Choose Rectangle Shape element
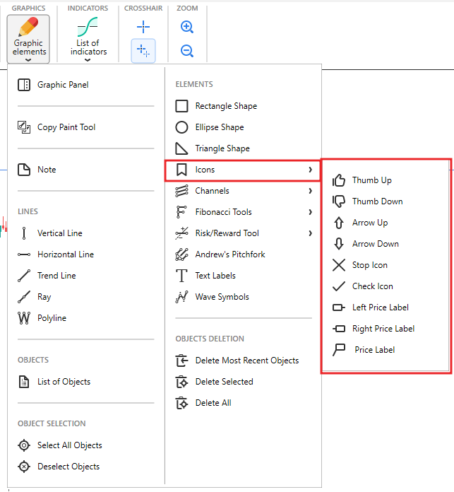The width and height of the screenshot is (454, 492). [x=225, y=106]
